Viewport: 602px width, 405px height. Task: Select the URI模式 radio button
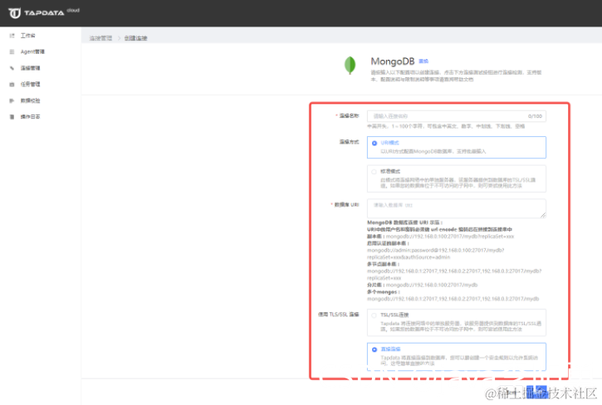click(374, 144)
